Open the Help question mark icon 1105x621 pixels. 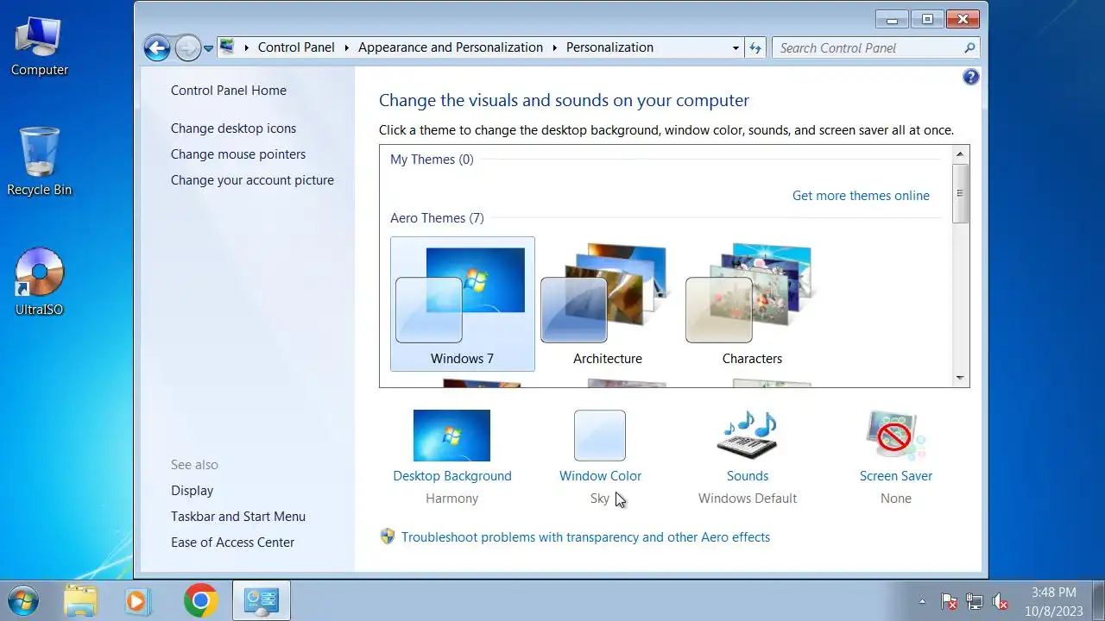click(x=970, y=78)
